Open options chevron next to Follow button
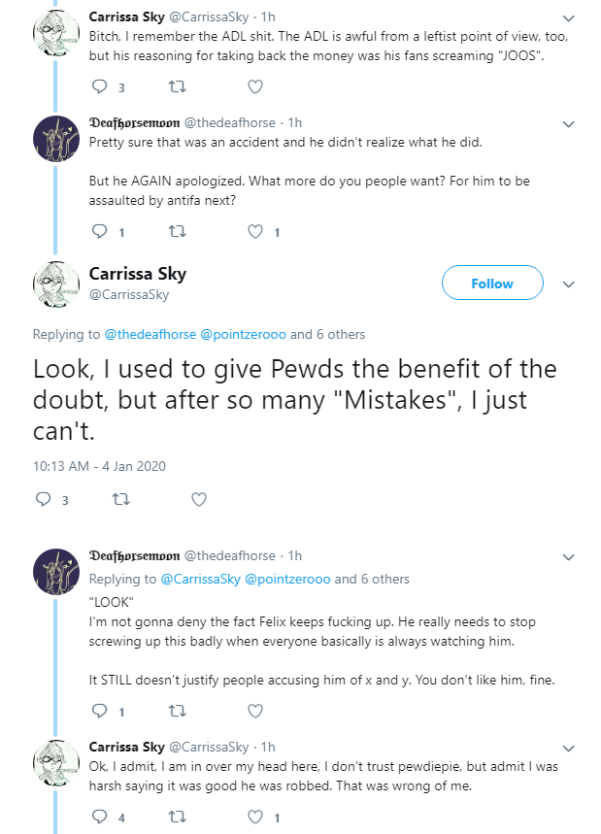Image resolution: width=601 pixels, height=834 pixels. click(x=569, y=284)
